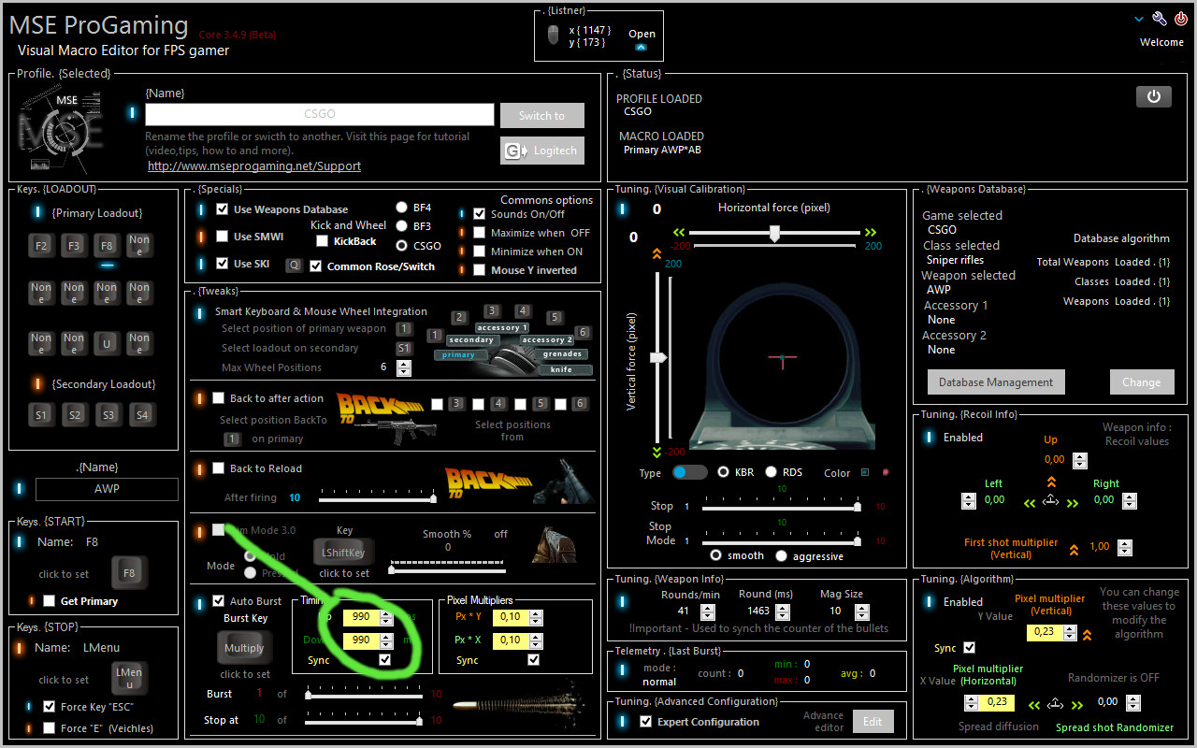Open Database Management
This screenshot has width=1197, height=748.
pyautogui.click(x=996, y=381)
